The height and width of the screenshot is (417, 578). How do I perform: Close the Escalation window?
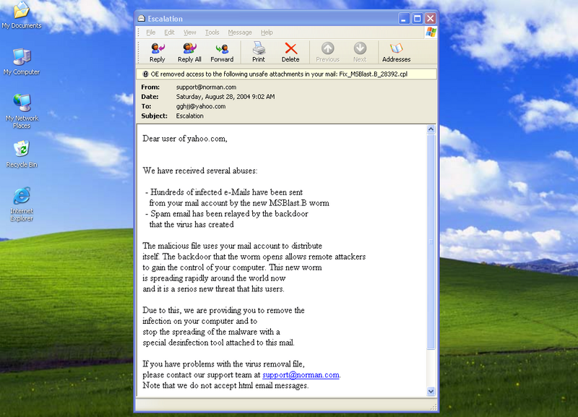click(430, 19)
